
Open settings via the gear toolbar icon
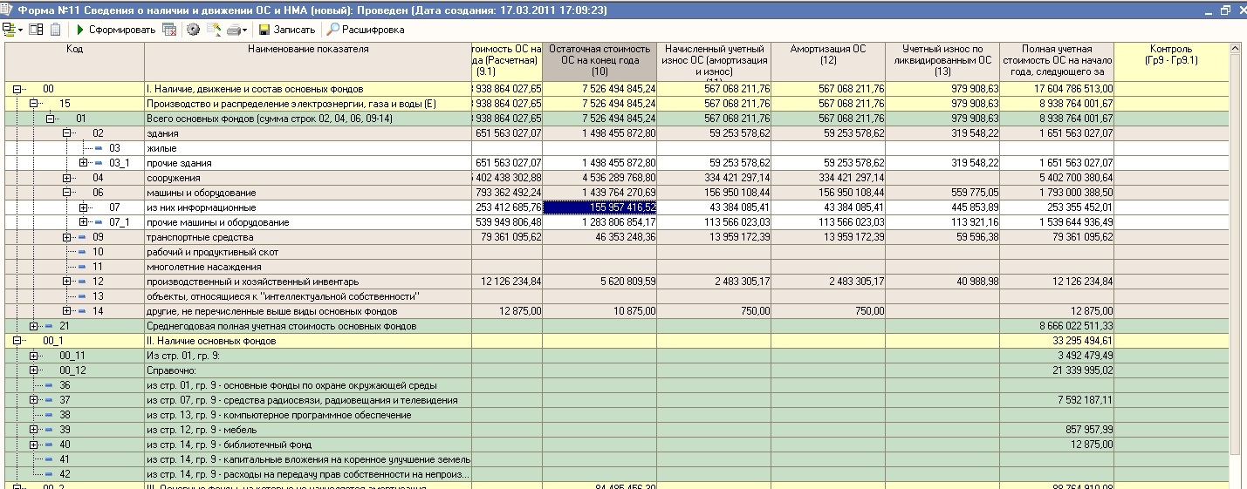[193, 30]
